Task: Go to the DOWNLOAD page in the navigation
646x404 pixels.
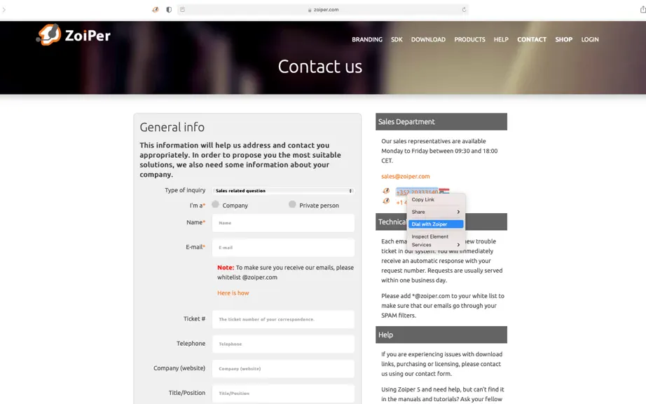Action: tap(428, 39)
